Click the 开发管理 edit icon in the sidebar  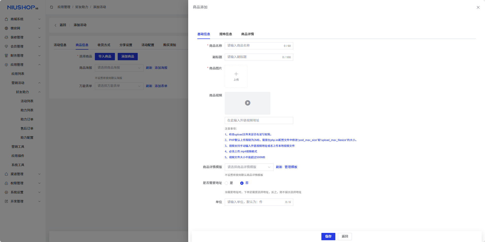[6, 201]
